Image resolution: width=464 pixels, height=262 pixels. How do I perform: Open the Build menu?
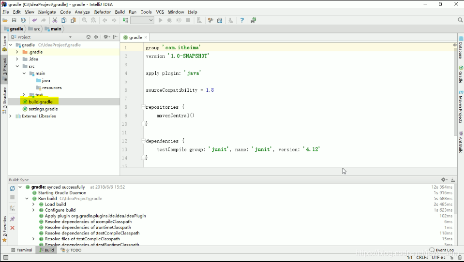120,12
